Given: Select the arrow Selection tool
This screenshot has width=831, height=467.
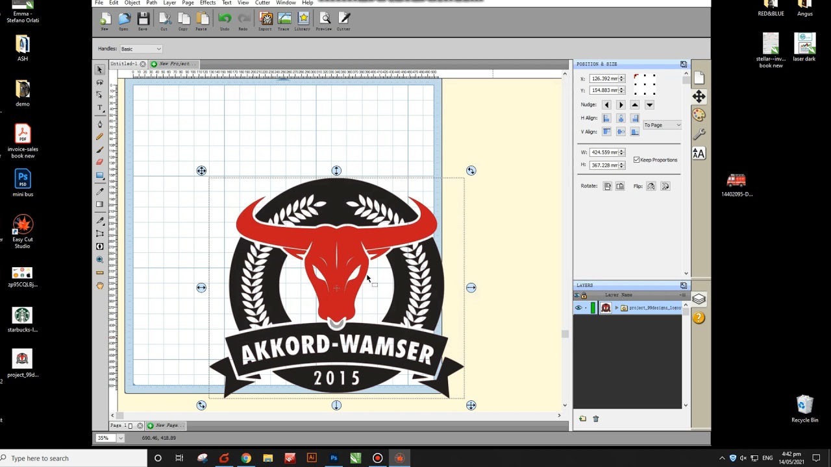Looking at the screenshot, I should pyautogui.click(x=99, y=69).
